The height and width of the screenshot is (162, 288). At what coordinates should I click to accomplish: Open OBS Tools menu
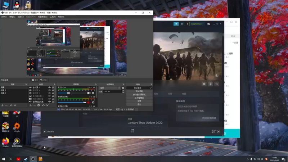pos(53,17)
